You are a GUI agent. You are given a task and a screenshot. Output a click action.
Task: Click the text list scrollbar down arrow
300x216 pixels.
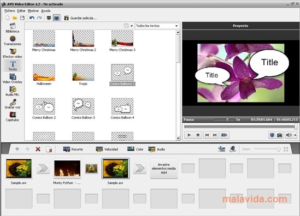[x=178, y=138]
